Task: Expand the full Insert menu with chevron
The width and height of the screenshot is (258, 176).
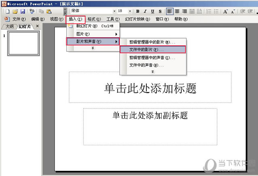Action: pyautogui.click(x=93, y=48)
